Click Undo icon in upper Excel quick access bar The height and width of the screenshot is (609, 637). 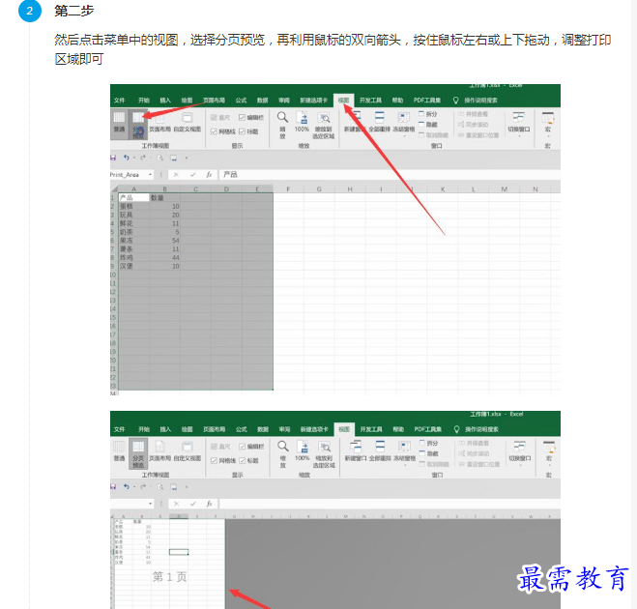(x=127, y=158)
